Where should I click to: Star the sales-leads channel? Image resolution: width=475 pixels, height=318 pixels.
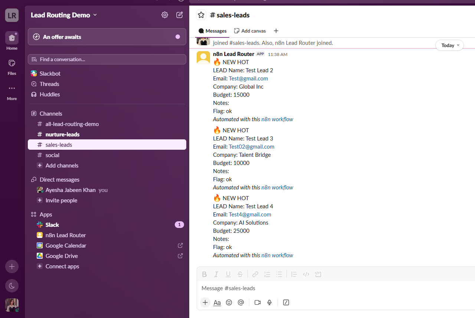(x=201, y=15)
